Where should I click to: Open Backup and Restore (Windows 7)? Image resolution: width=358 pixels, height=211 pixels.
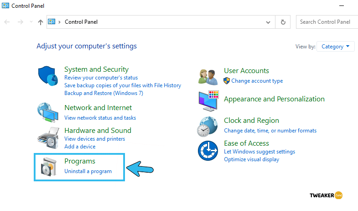click(104, 93)
